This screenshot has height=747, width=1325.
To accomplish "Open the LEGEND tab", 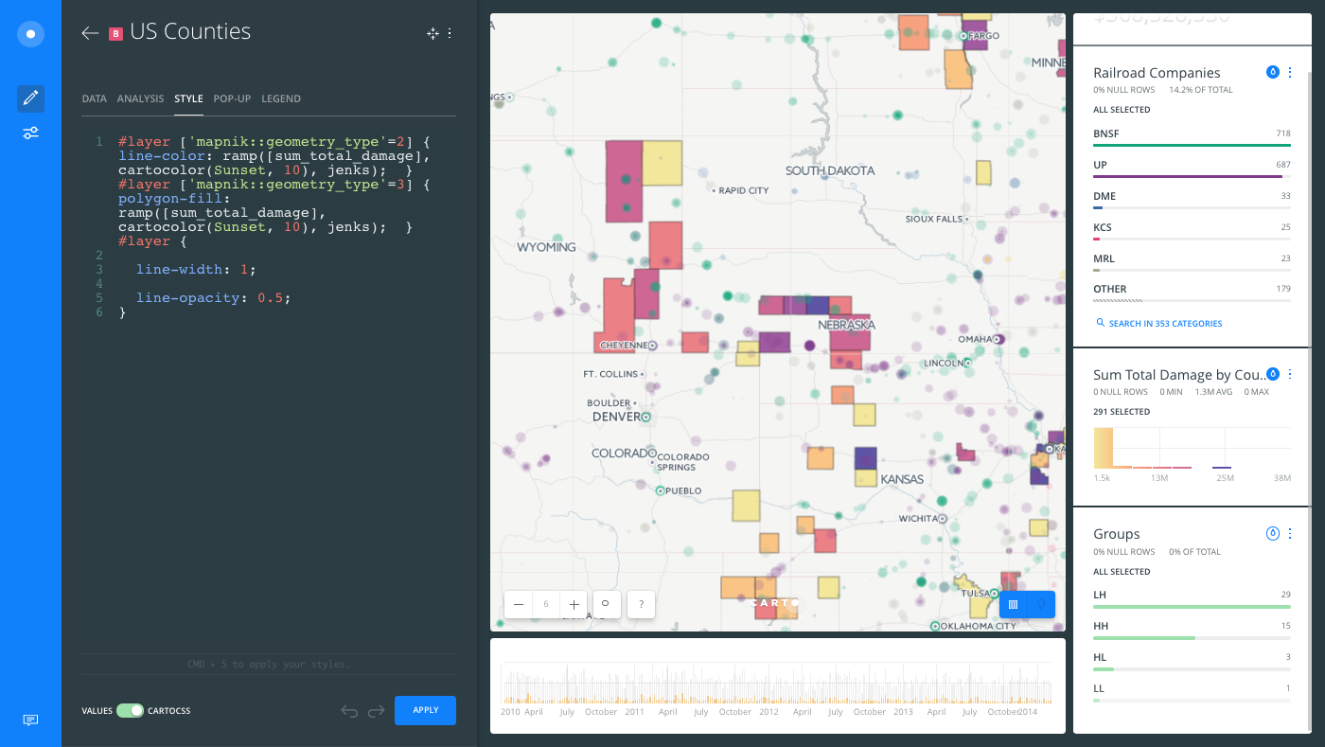I will pos(281,98).
